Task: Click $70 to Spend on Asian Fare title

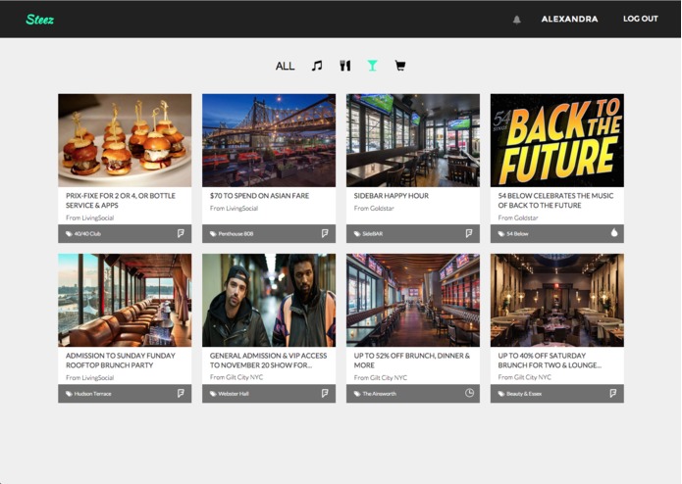Action: tap(259, 196)
